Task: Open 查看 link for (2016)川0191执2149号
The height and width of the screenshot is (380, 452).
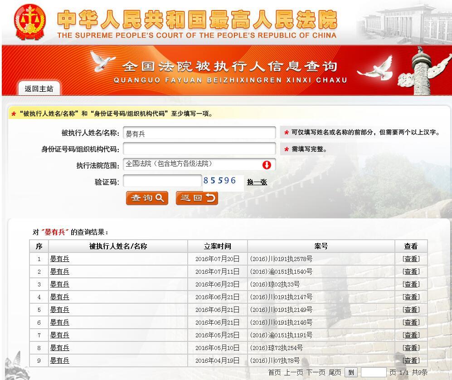Action: click(x=411, y=310)
